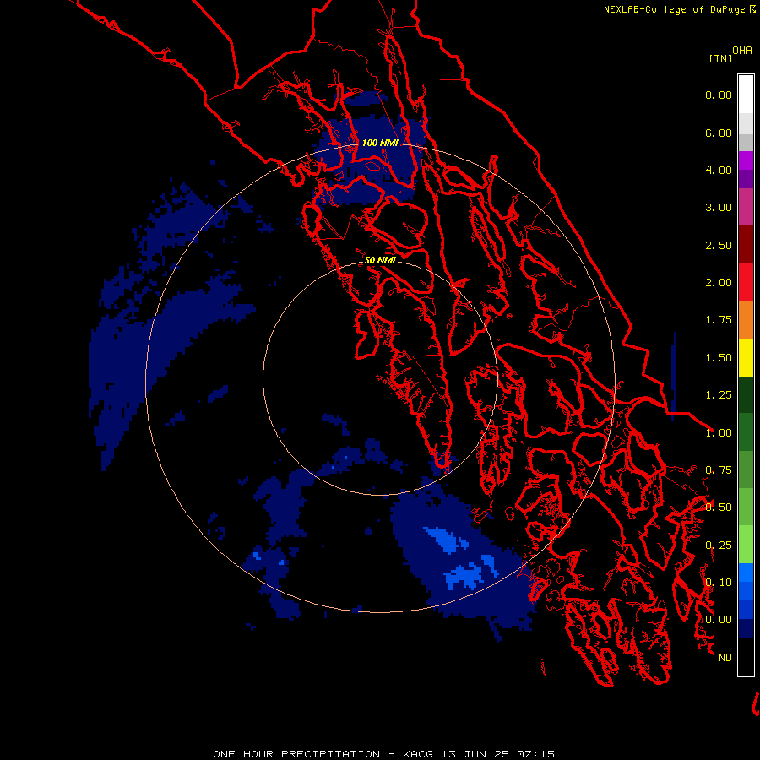
Task: Pick the orange legend swatch near 1.75
Action: pyautogui.click(x=746, y=320)
